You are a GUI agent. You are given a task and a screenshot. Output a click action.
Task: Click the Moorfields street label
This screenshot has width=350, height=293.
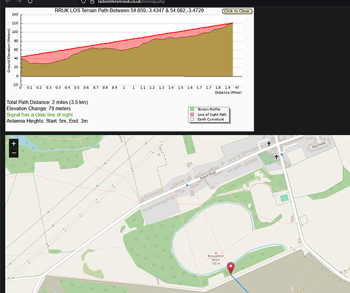click(319, 145)
